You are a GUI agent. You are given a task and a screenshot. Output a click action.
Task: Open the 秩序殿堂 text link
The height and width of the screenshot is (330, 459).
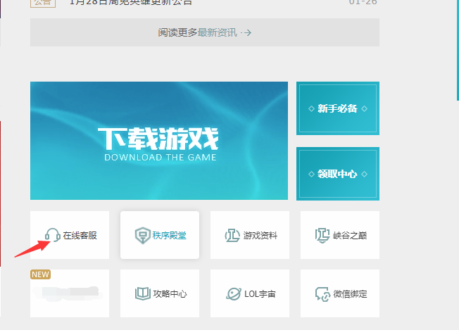pyautogui.click(x=169, y=235)
